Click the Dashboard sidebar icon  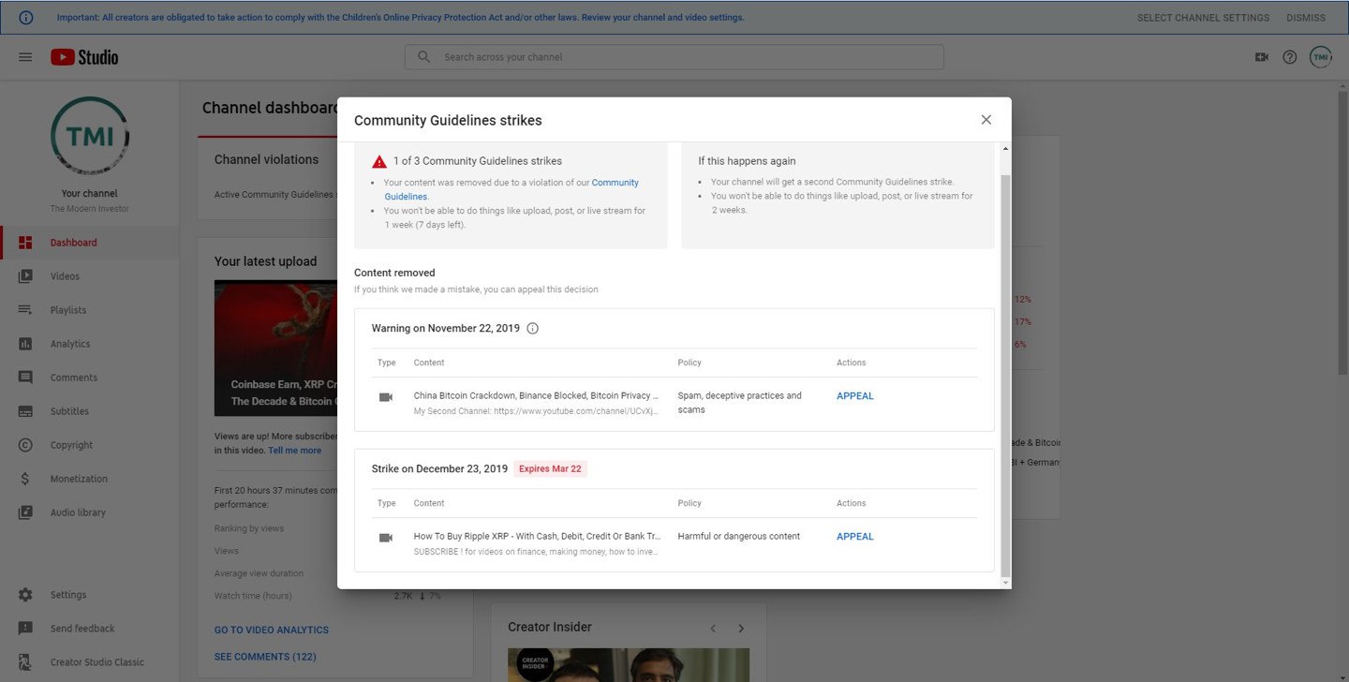(25, 243)
